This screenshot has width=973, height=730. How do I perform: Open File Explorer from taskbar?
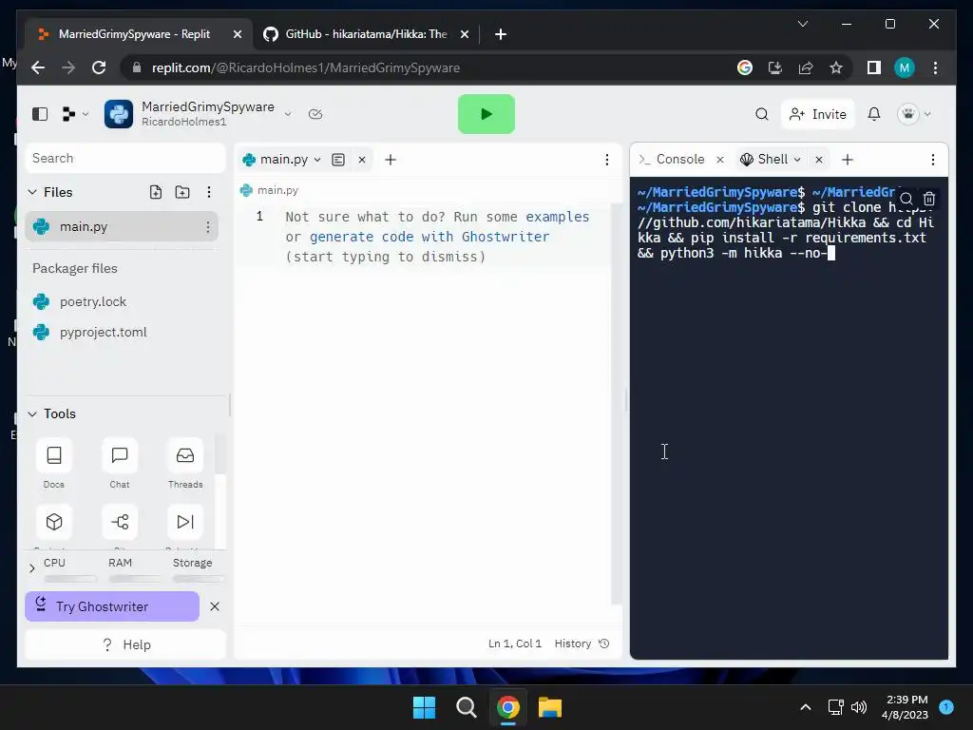pos(550,707)
